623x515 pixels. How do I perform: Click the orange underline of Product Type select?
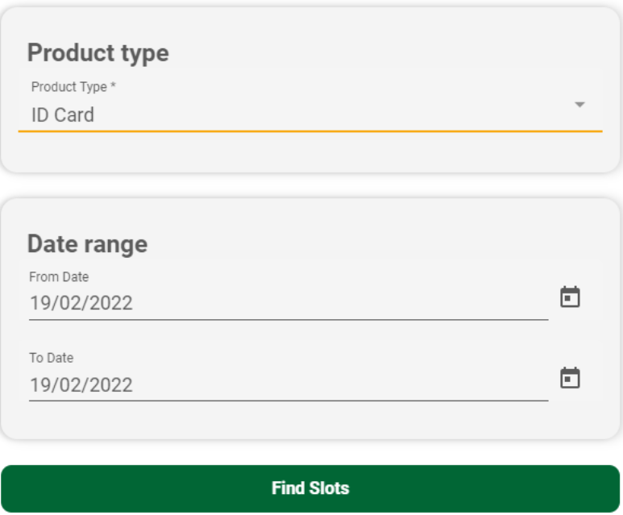pyautogui.click(x=310, y=131)
